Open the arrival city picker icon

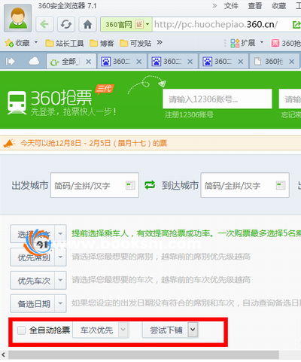[281, 185]
